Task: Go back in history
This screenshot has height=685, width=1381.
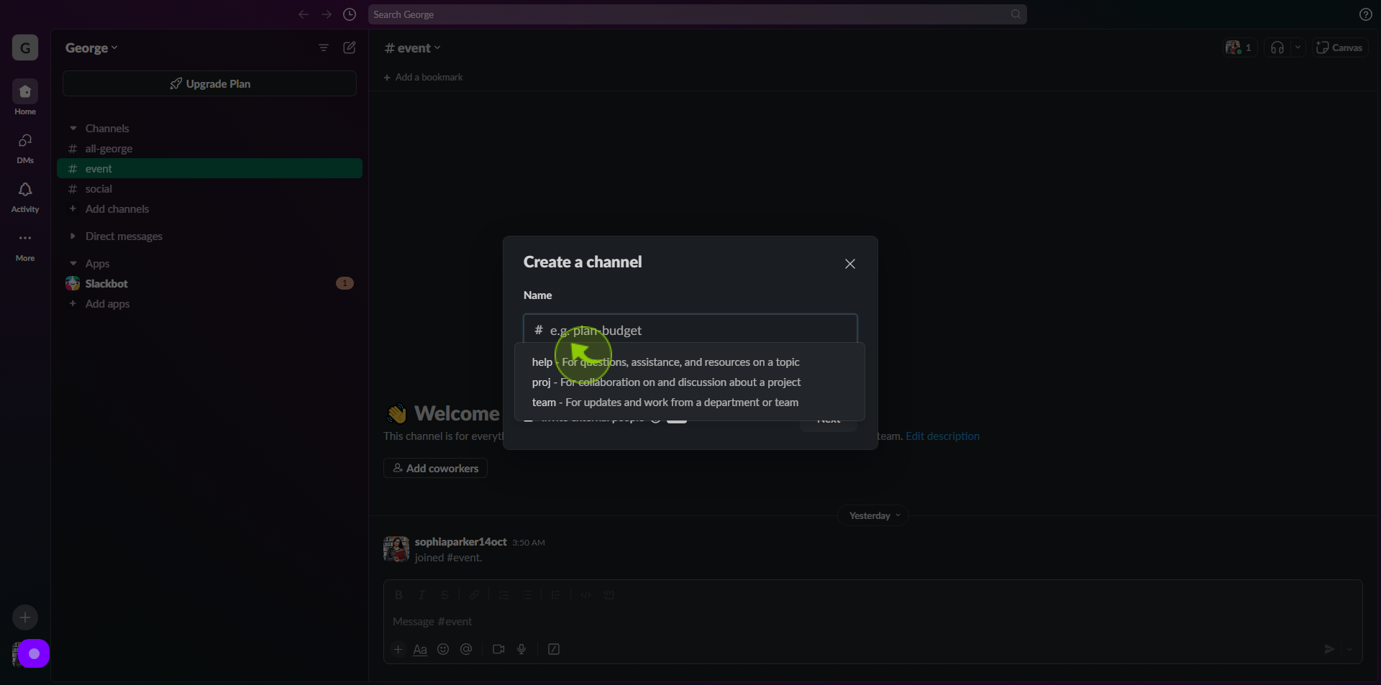Action: pos(304,14)
